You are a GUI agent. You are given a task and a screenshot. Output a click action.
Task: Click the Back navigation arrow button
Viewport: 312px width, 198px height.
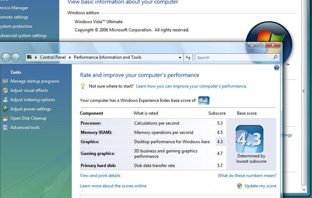(x=6, y=57)
